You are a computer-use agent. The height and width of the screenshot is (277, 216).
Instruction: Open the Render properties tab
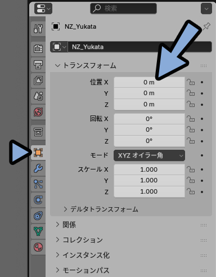click(38, 49)
